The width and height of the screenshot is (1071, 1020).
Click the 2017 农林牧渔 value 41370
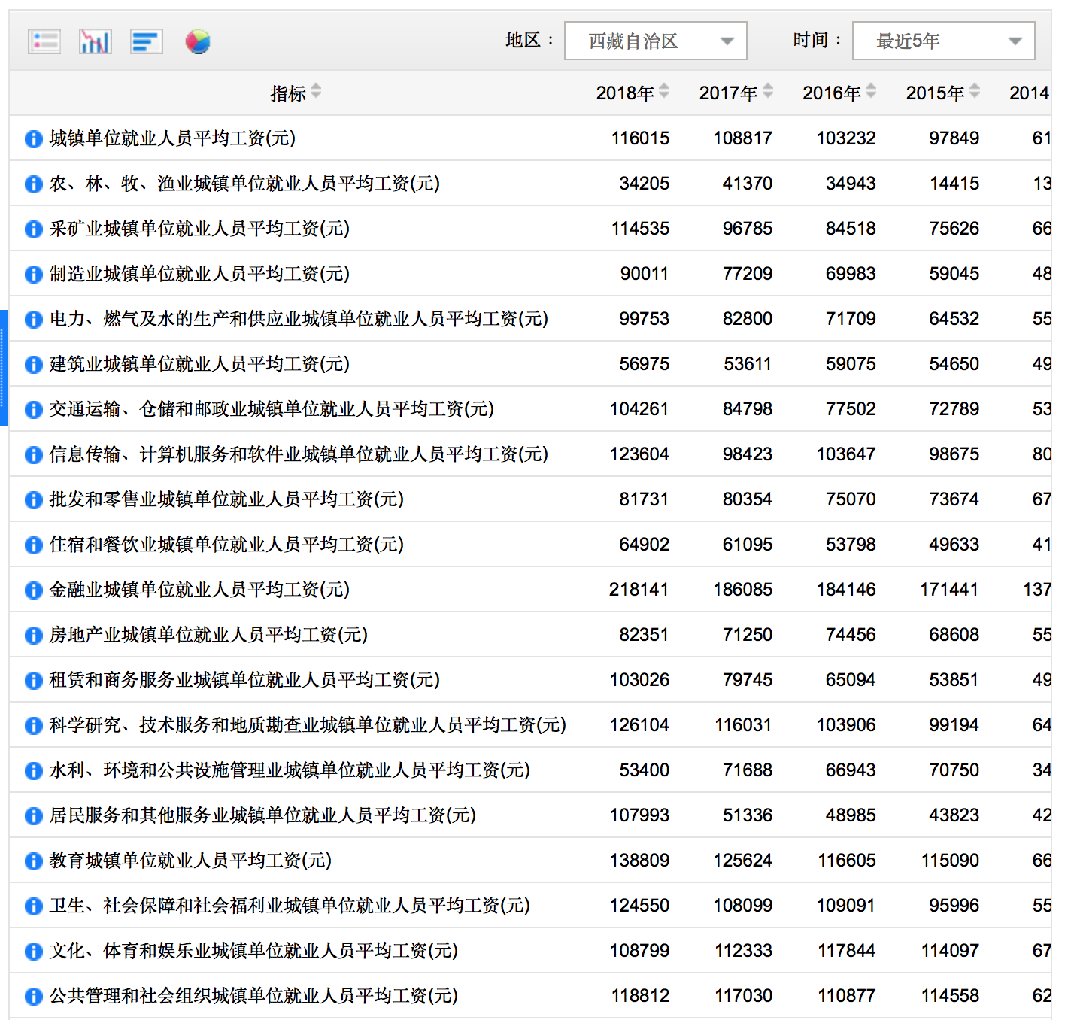click(748, 184)
